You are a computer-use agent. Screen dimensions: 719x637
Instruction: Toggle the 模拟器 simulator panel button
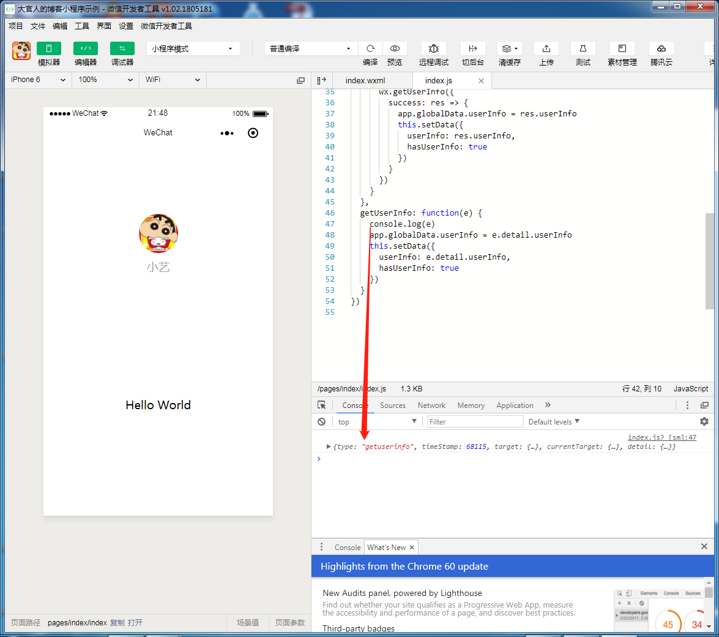[x=48, y=48]
